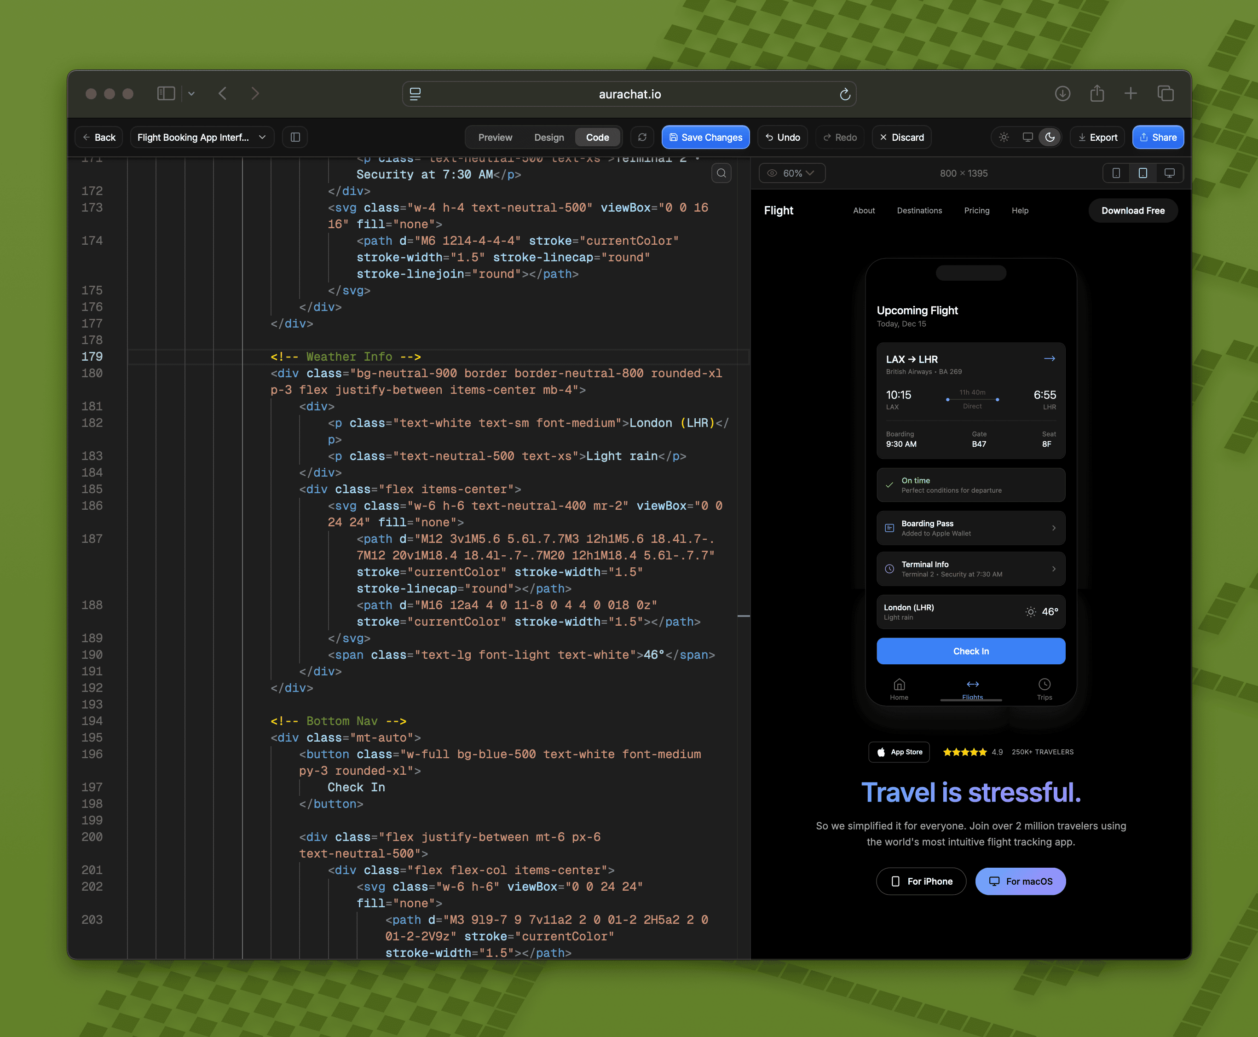Toggle the editor panel layout icon
1258x1037 pixels.
[x=295, y=138]
